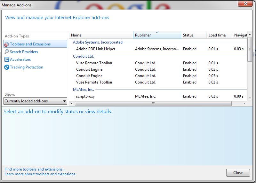The height and width of the screenshot is (183, 256).
Task: Click the vertical scrollbar thumb
Action: (250, 50)
